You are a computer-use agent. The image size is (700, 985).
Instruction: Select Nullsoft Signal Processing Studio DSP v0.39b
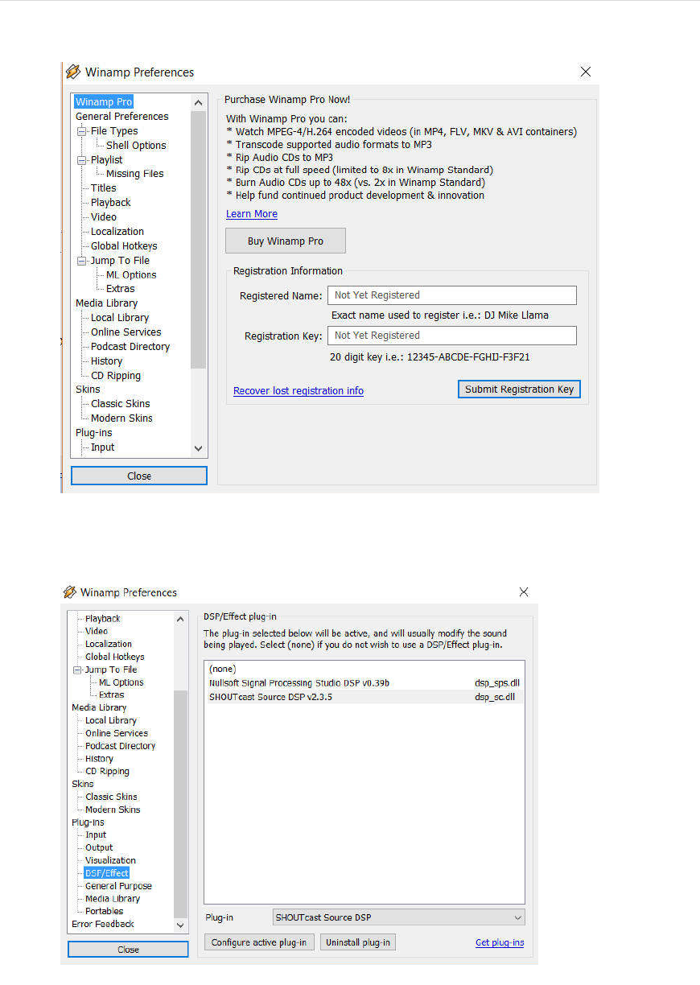(x=364, y=683)
